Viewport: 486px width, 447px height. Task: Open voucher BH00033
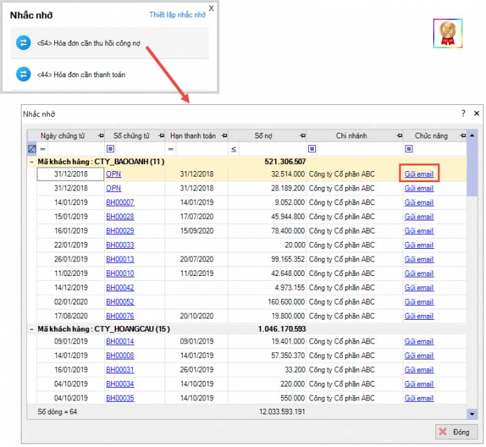(120, 245)
